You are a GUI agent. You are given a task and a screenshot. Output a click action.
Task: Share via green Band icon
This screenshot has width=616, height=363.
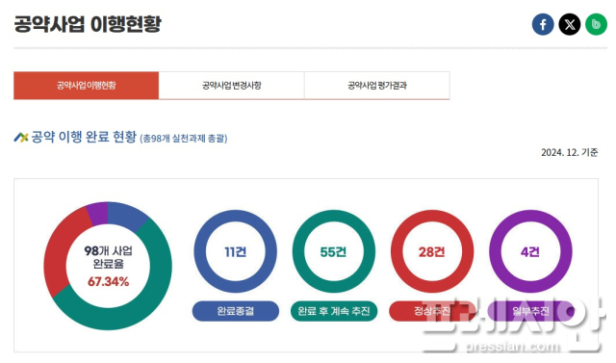click(x=597, y=24)
